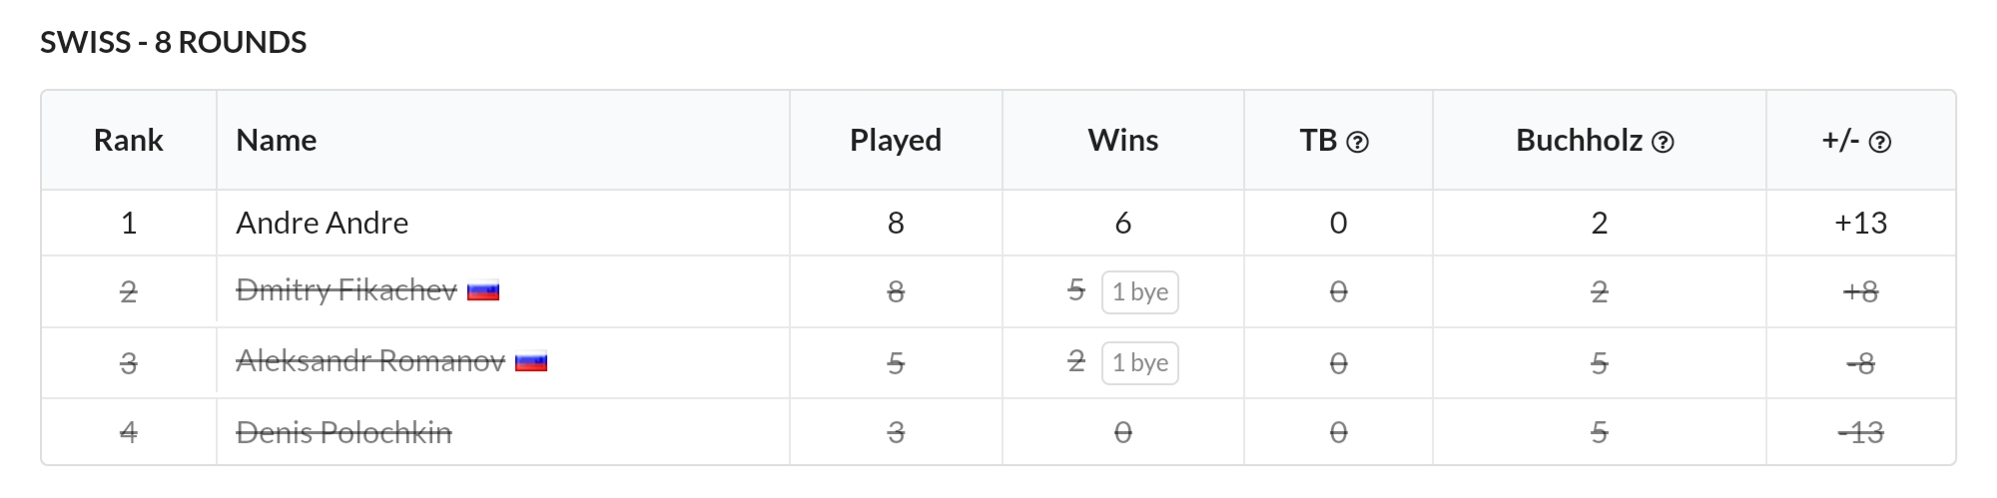Image resolution: width=1997 pixels, height=498 pixels.
Task: Click the flag icon beside Dmitry Fikachev
Action: pos(483,291)
